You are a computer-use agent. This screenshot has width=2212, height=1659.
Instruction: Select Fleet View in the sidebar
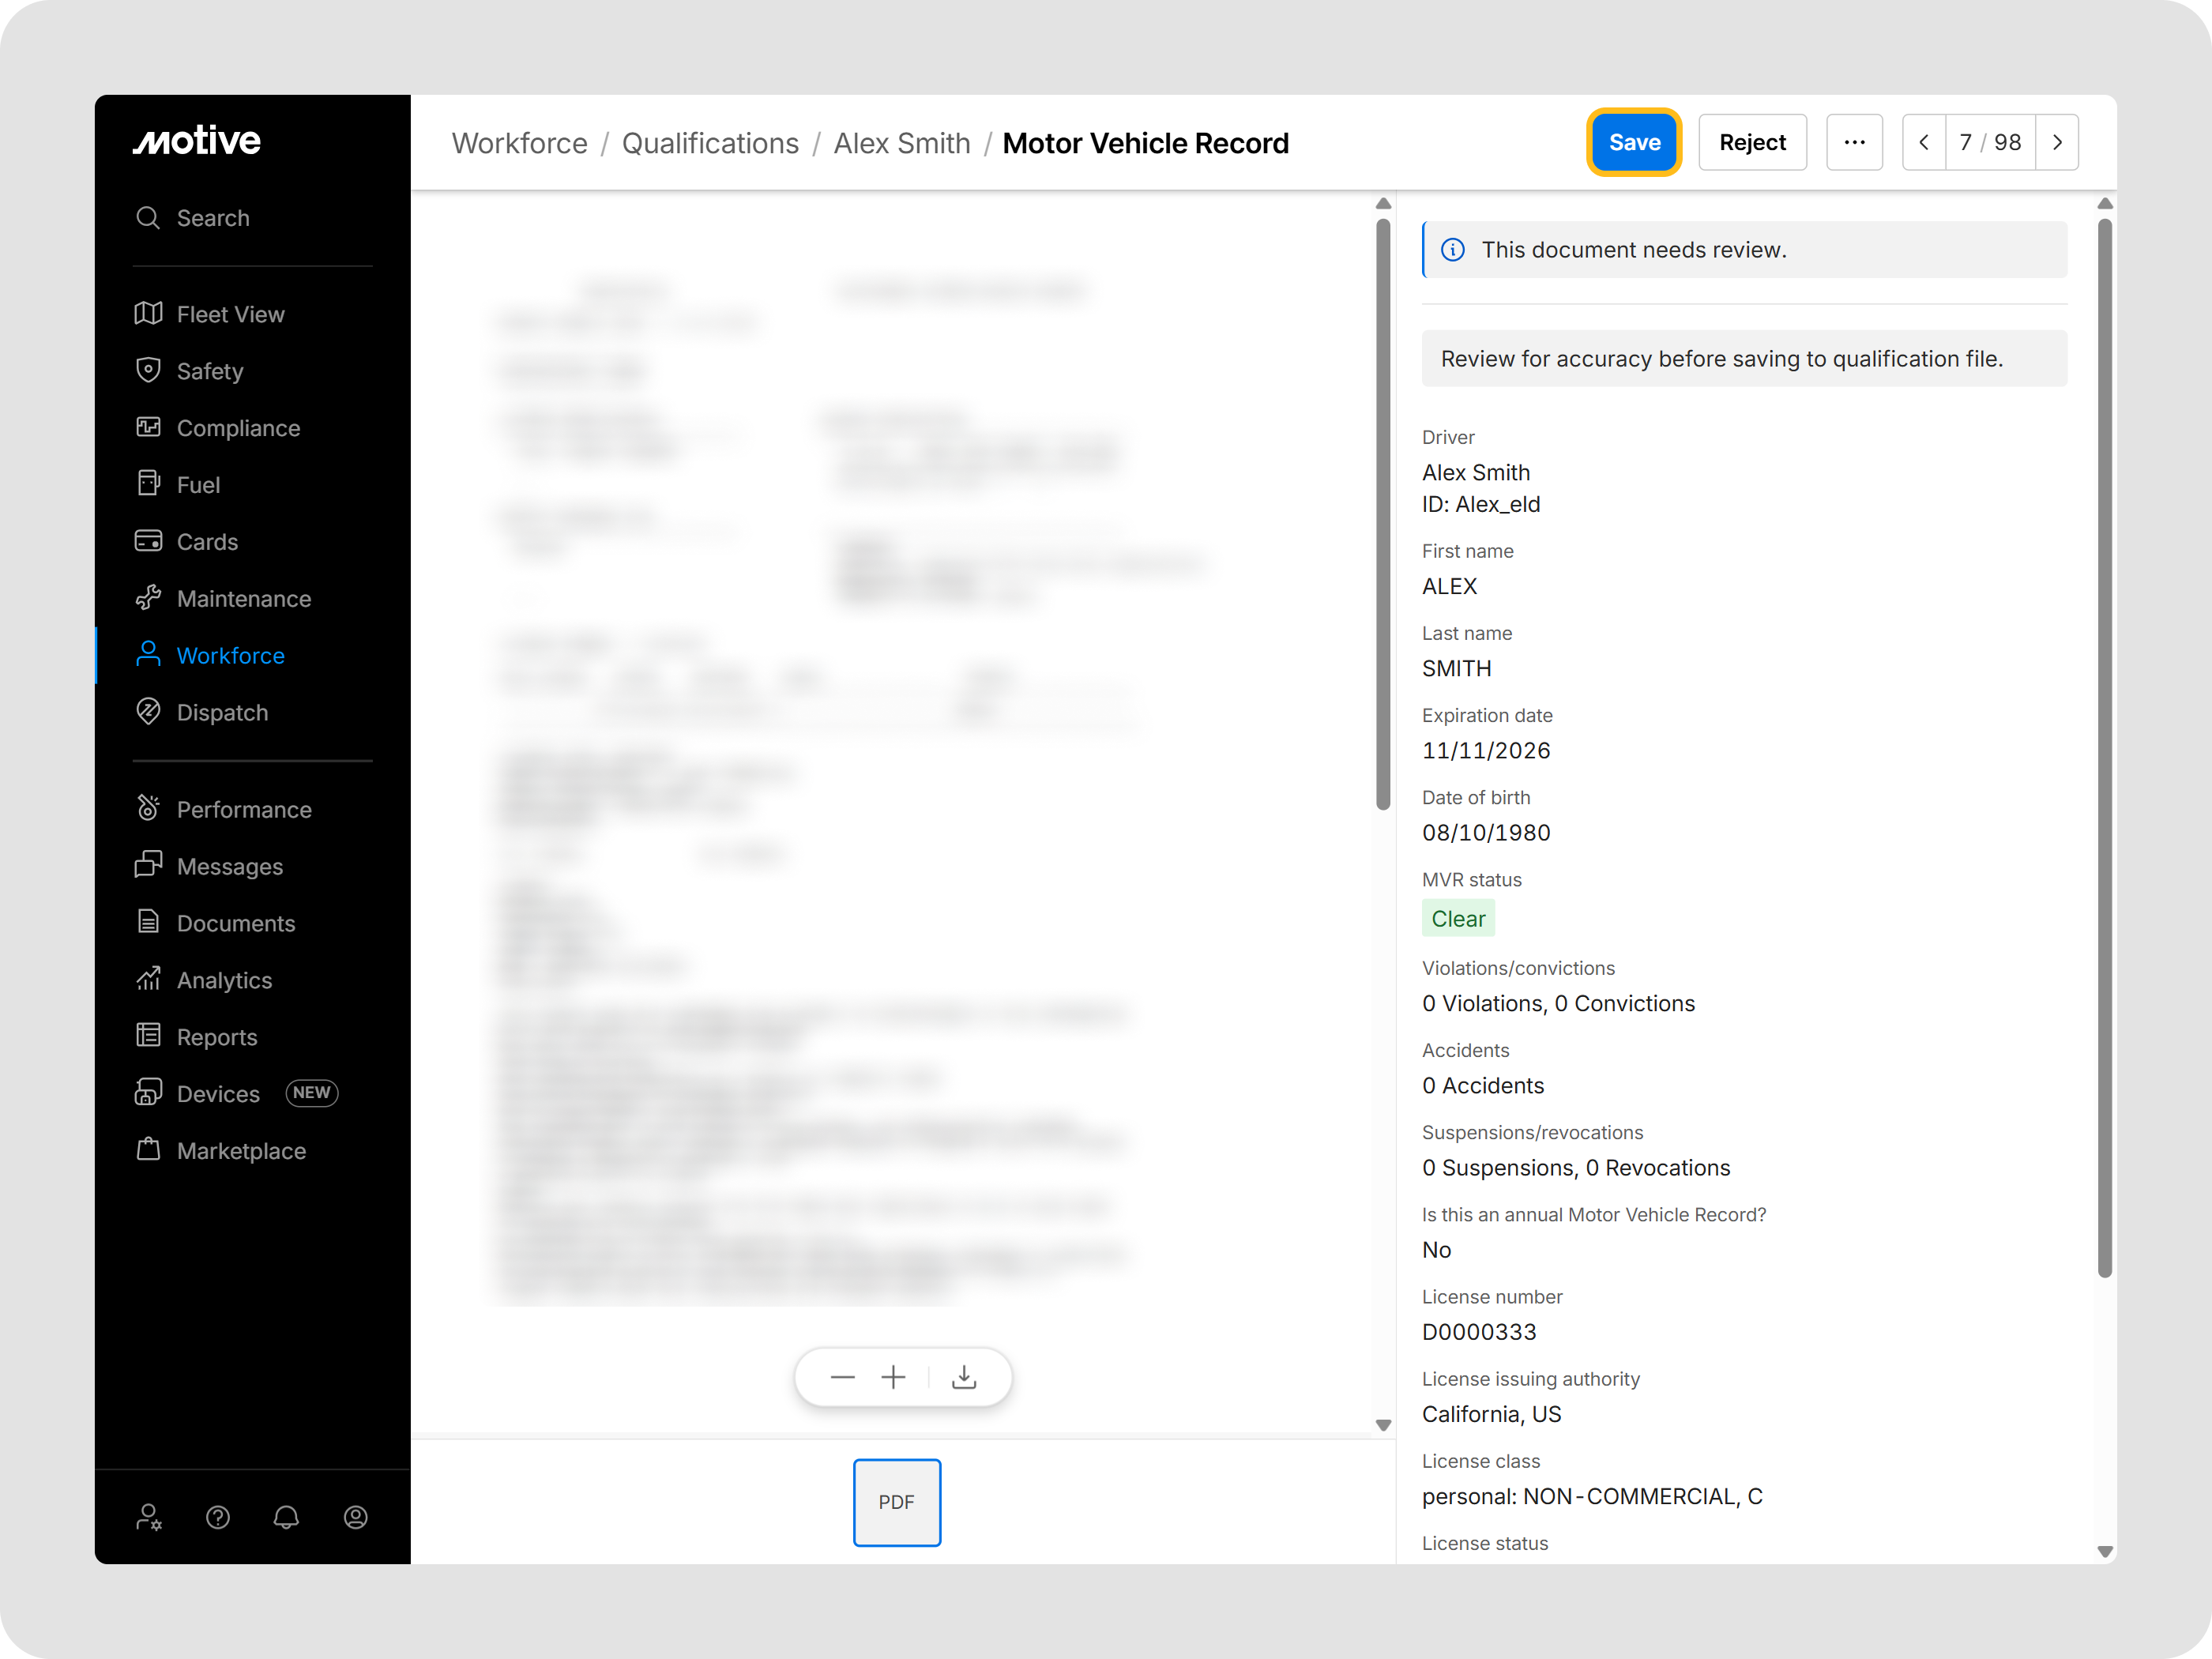230,314
